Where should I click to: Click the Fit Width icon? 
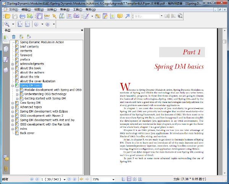[x=27, y=24]
